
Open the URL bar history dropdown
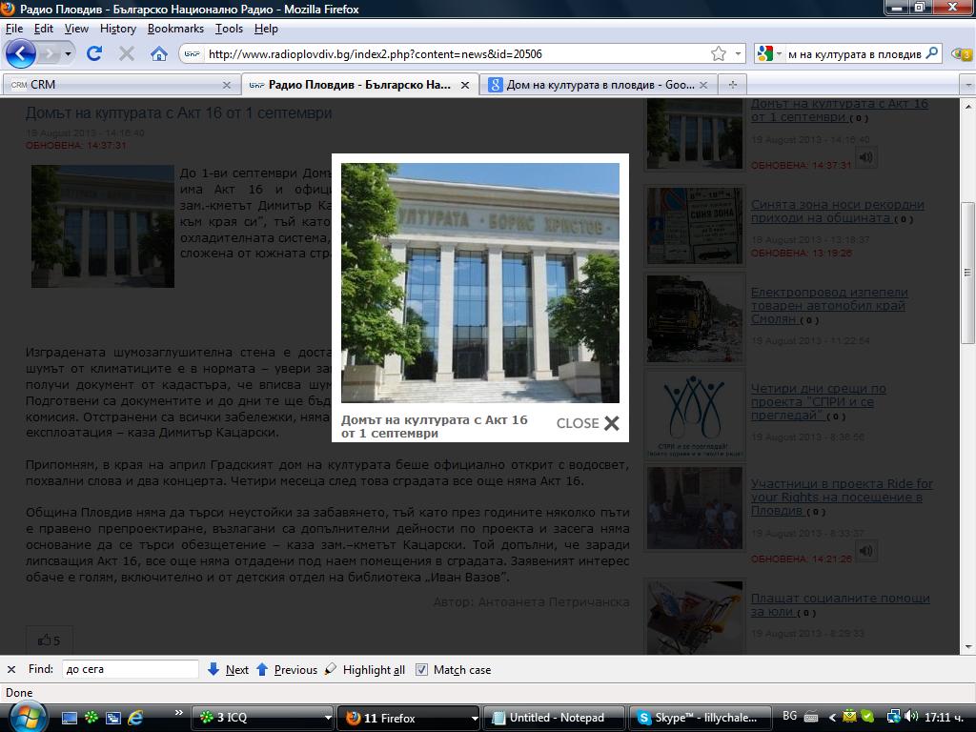(x=738, y=53)
